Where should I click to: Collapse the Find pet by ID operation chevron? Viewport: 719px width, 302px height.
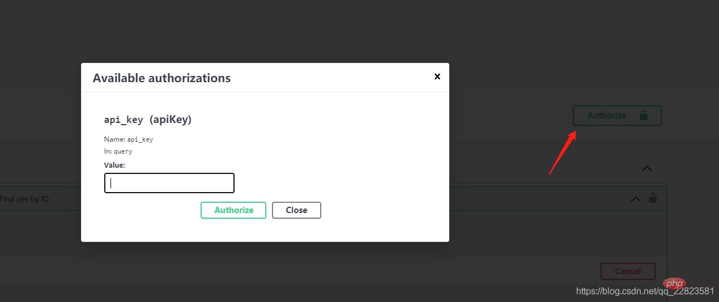point(636,199)
